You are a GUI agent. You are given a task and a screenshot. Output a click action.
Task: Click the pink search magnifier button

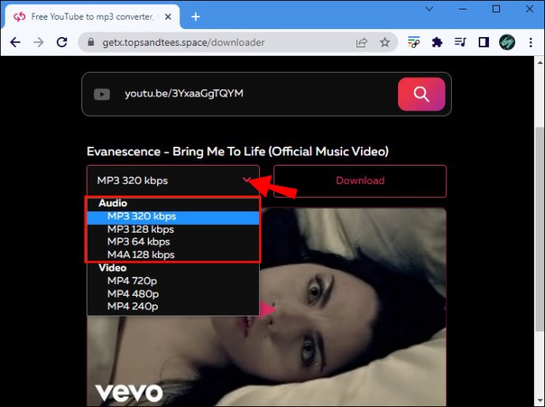point(421,94)
